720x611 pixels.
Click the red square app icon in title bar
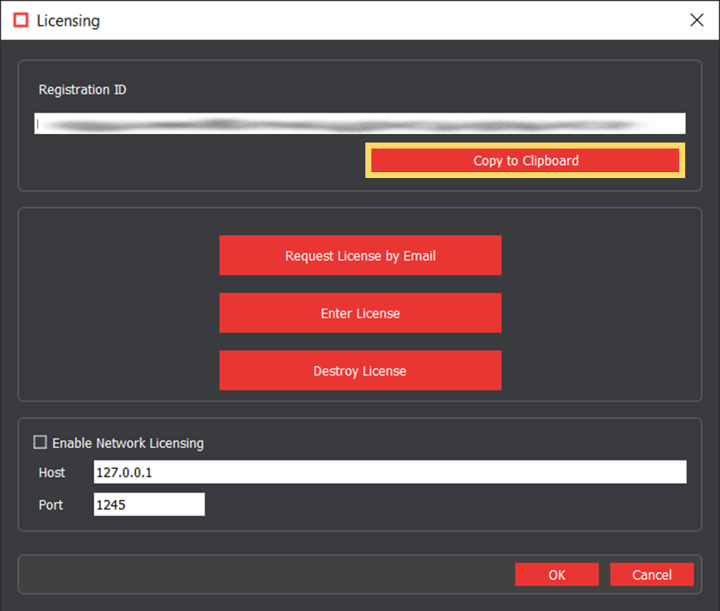21,20
